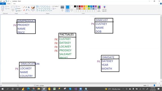The image size is (162, 91).
Task: Undo the last action in title bar
Action: [6, 1]
